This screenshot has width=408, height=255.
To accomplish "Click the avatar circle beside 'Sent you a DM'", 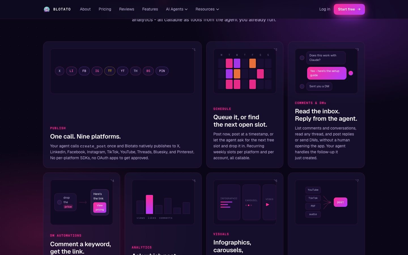I will coord(302,86).
